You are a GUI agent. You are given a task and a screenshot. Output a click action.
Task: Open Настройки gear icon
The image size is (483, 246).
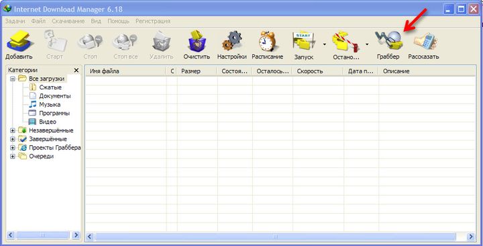click(231, 45)
